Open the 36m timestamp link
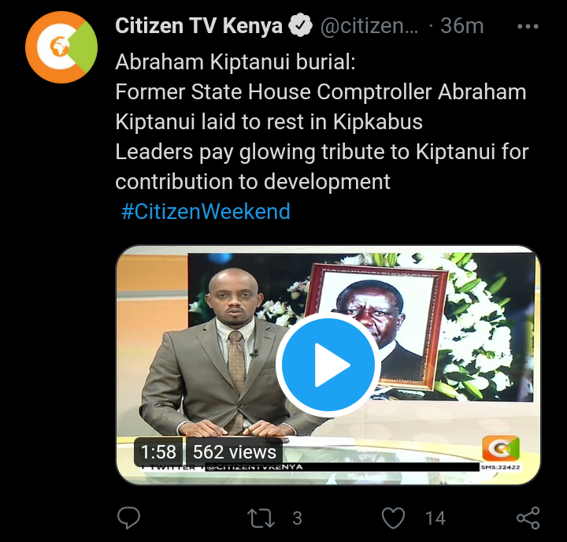This screenshot has height=542, width=567. [461, 26]
